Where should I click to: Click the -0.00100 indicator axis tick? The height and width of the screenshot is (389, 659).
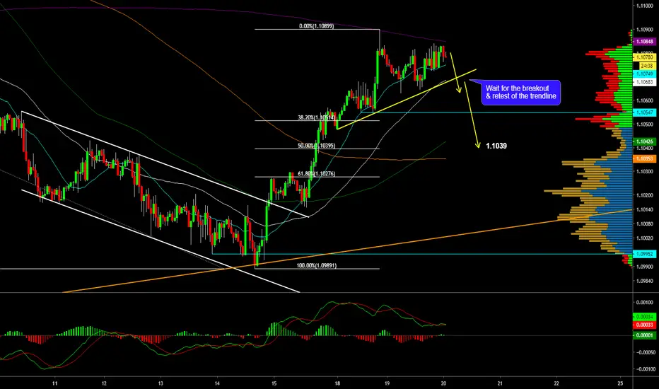point(645,369)
